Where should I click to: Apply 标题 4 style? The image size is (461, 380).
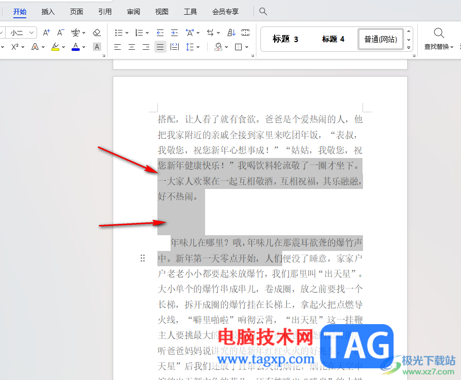[x=333, y=39]
